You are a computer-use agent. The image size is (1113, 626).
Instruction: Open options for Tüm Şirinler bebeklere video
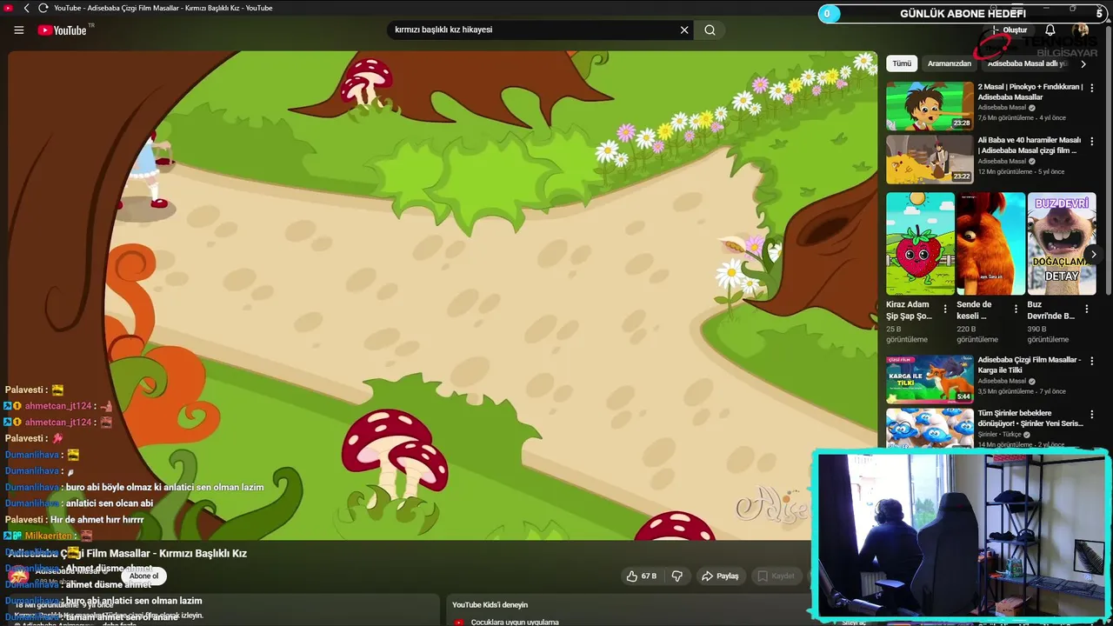[1092, 414]
